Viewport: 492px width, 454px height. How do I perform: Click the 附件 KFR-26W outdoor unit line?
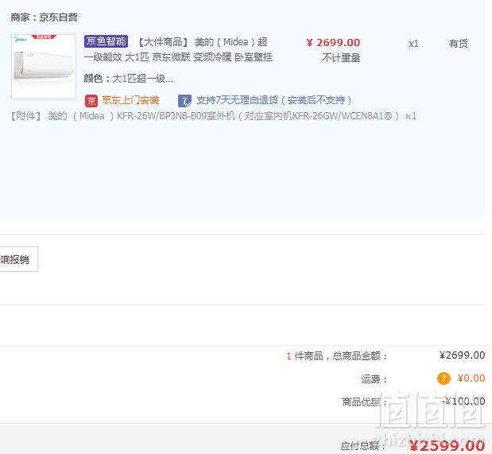coord(213,116)
